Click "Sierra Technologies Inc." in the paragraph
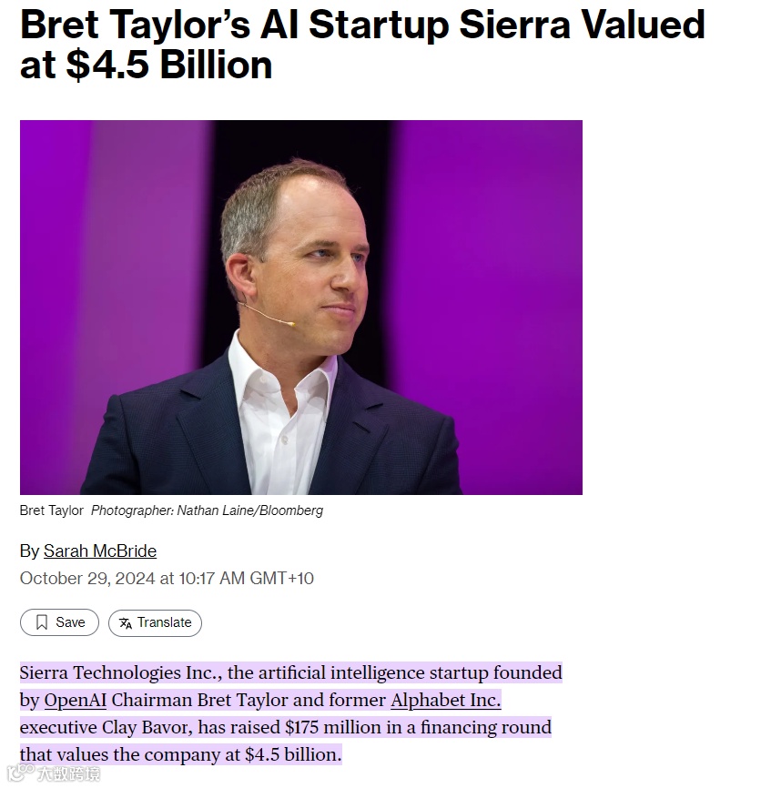 119,673
